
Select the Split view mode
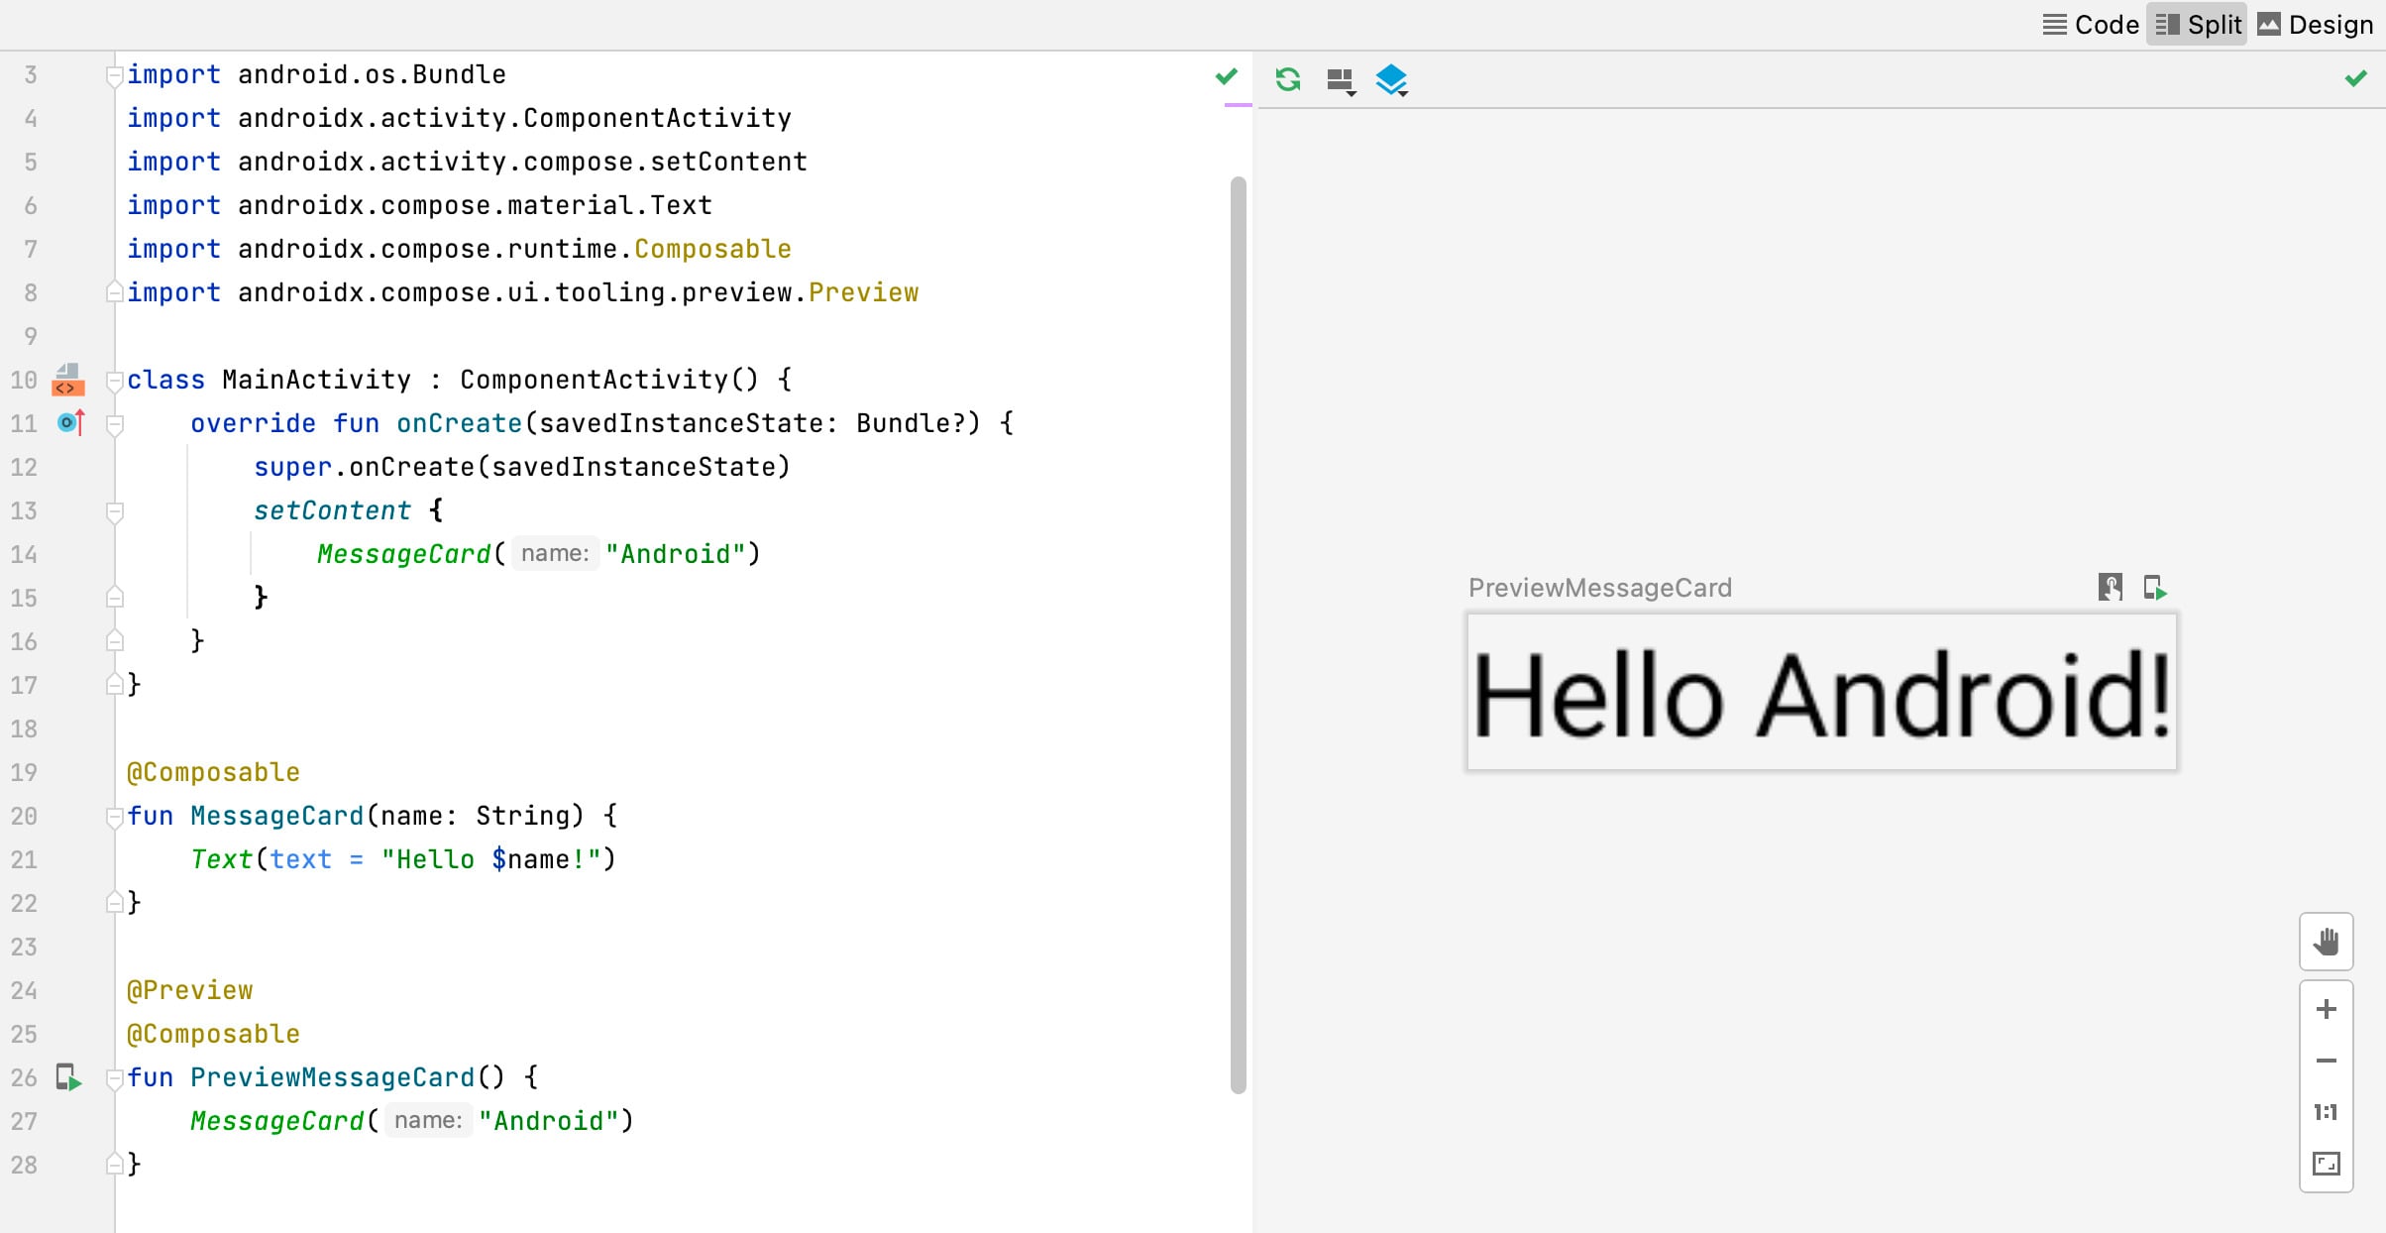point(2198,25)
